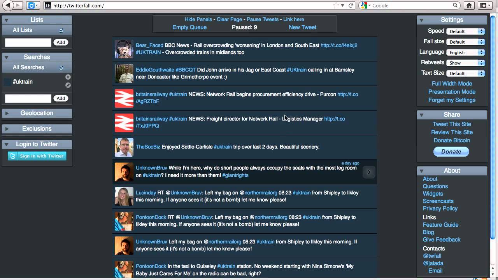Collapse the Searches panel
Viewport: 498px width, 280px height.
click(x=6, y=57)
